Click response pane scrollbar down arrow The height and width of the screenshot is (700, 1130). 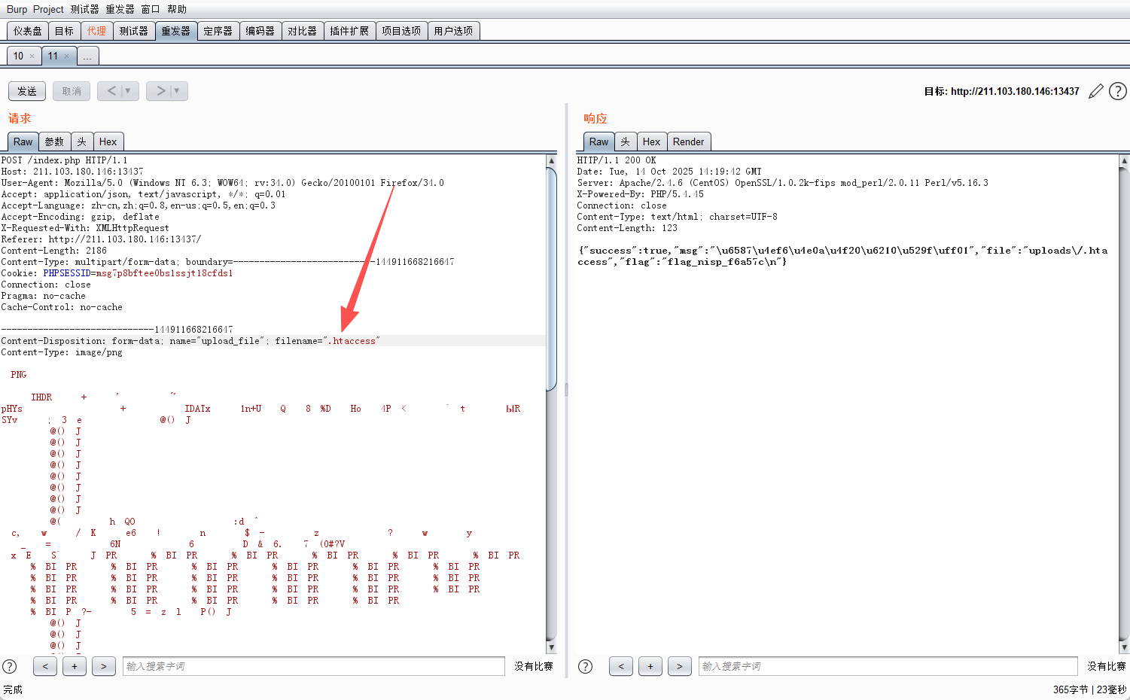(x=1124, y=647)
